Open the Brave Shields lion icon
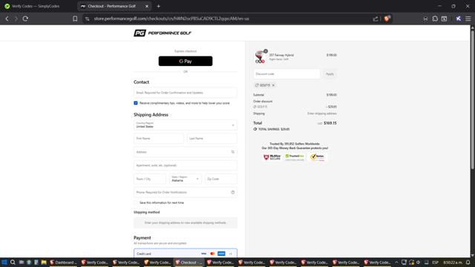This screenshot has height=267, width=475. tap(387, 19)
